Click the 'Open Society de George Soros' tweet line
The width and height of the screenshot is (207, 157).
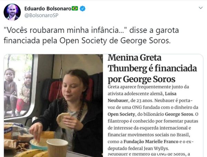(115, 40)
